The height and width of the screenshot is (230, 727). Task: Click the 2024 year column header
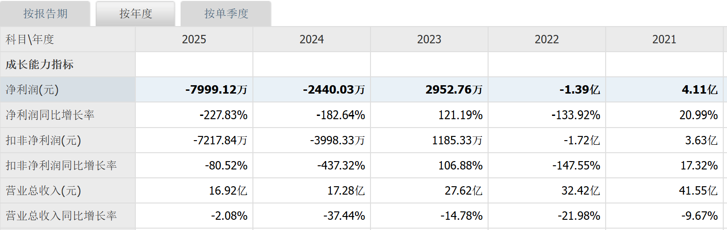click(x=312, y=39)
